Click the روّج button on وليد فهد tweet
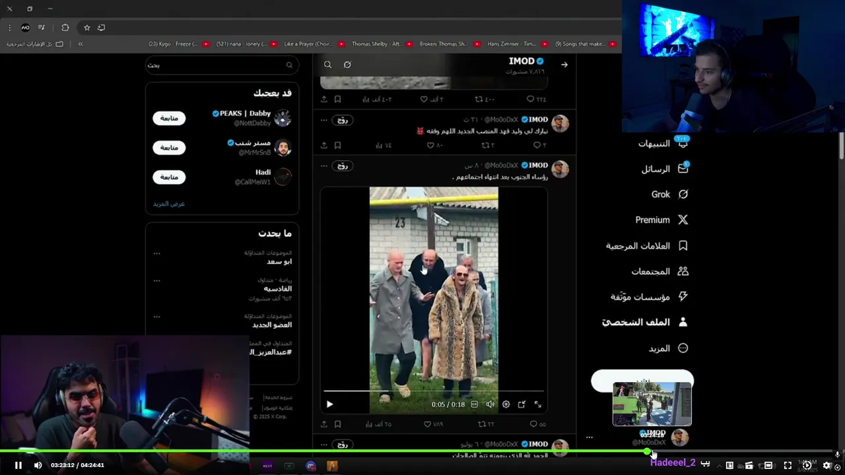The width and height of the screenshot is (845, 475). click(x=343, y=120)
